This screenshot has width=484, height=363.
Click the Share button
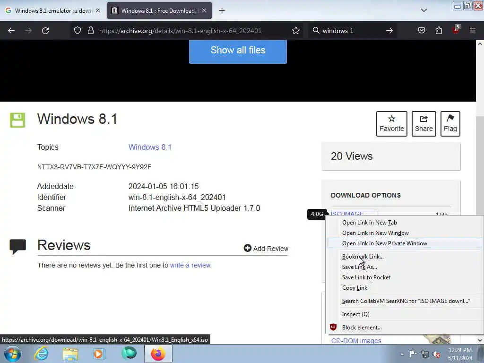click(424, 124)
